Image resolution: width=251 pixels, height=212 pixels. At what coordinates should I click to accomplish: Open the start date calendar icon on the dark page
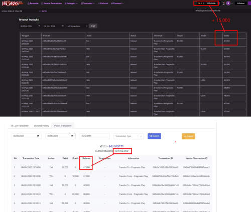coord(39,26)
